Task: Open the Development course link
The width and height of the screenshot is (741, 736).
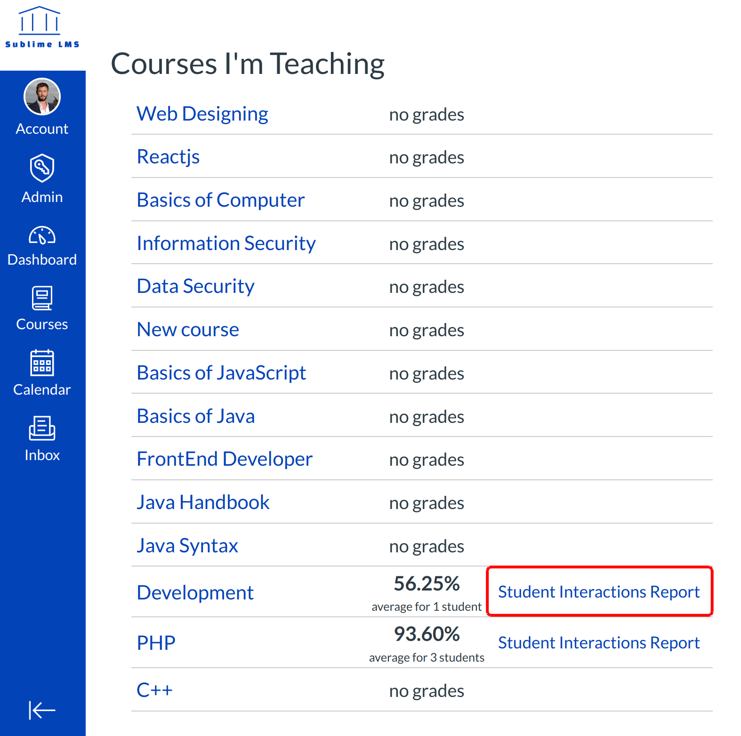Action: click(195, 593)
